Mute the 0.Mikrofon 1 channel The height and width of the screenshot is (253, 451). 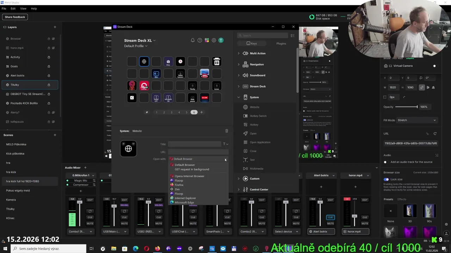coord(90,223)
